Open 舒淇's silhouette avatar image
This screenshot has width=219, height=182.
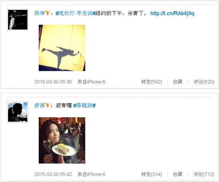[x=18, y=112]
